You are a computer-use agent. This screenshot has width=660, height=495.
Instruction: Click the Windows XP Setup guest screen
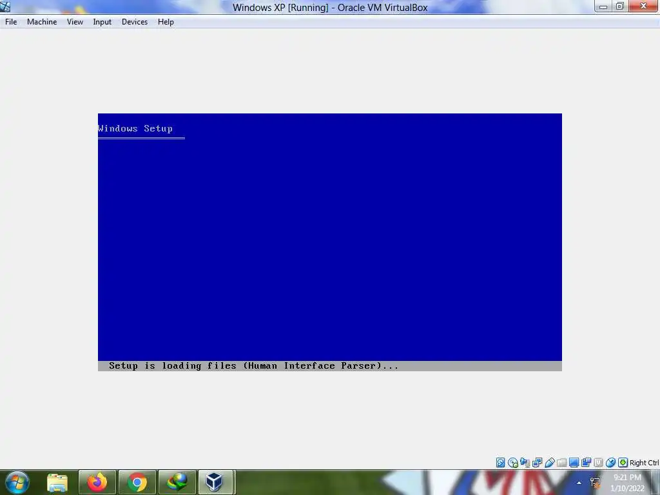click(330, 242)
